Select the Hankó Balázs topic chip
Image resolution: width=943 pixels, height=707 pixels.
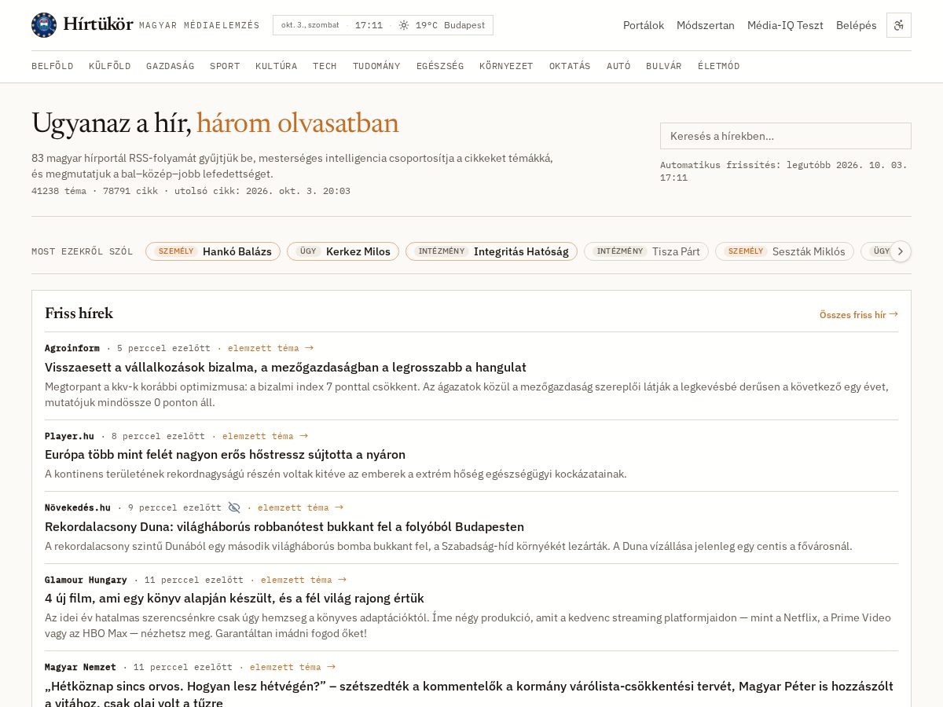(213, 251)
